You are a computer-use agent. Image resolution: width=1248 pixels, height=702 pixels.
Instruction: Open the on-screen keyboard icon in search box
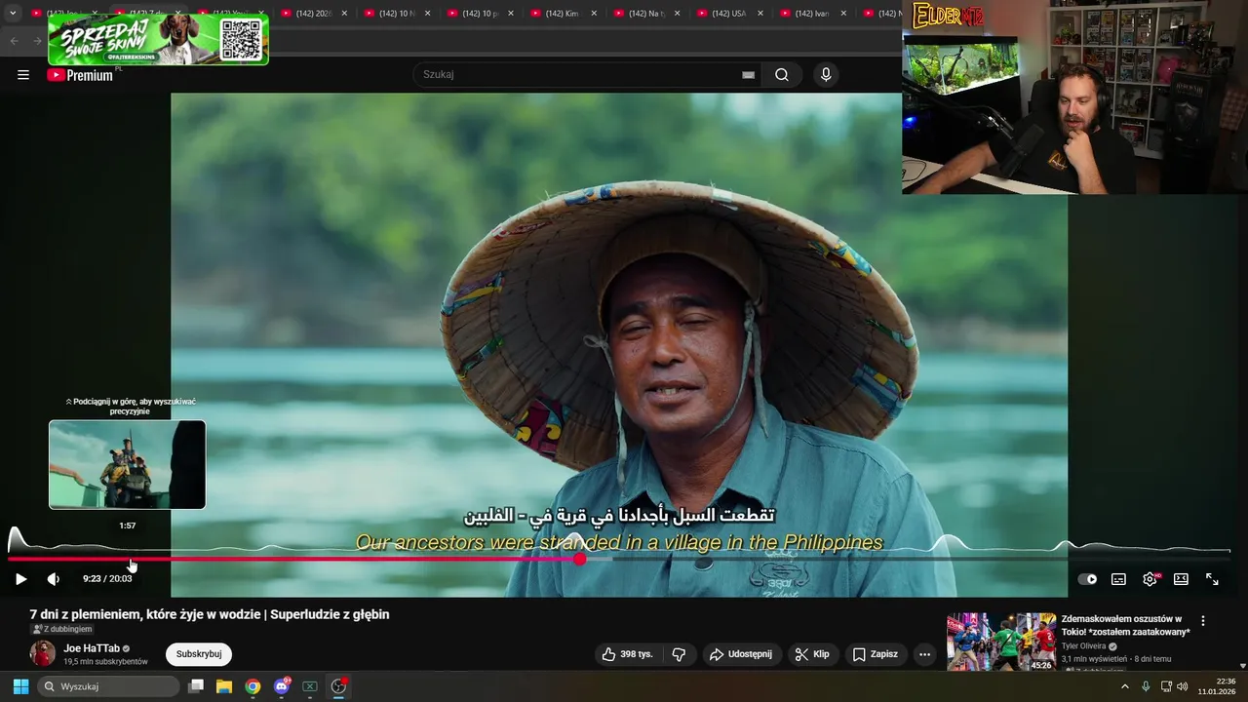click(x=748, y=75)
